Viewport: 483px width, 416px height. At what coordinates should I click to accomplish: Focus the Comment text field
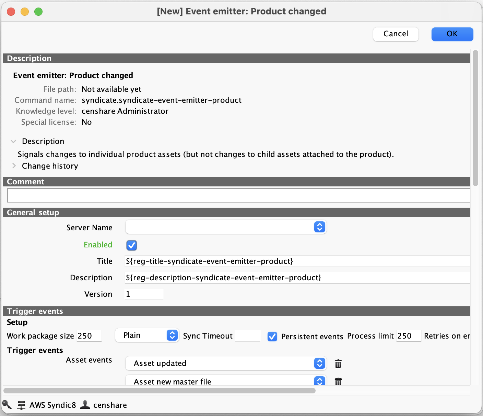pyautogui.click(x=239, y=195)
